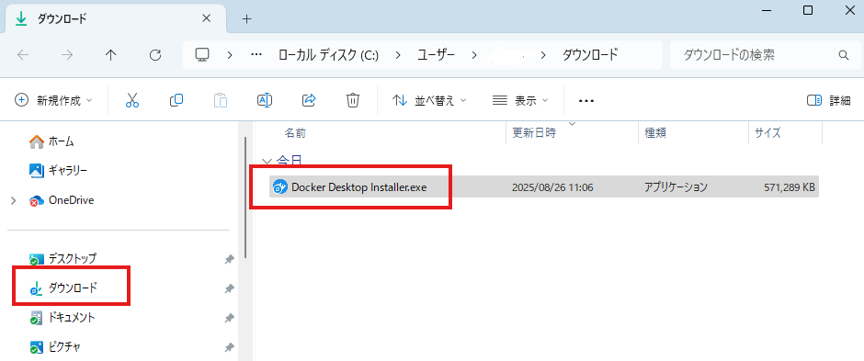
Task: Collapse the 今日 group
Action: pyautogui.click(x=267, y=161)
